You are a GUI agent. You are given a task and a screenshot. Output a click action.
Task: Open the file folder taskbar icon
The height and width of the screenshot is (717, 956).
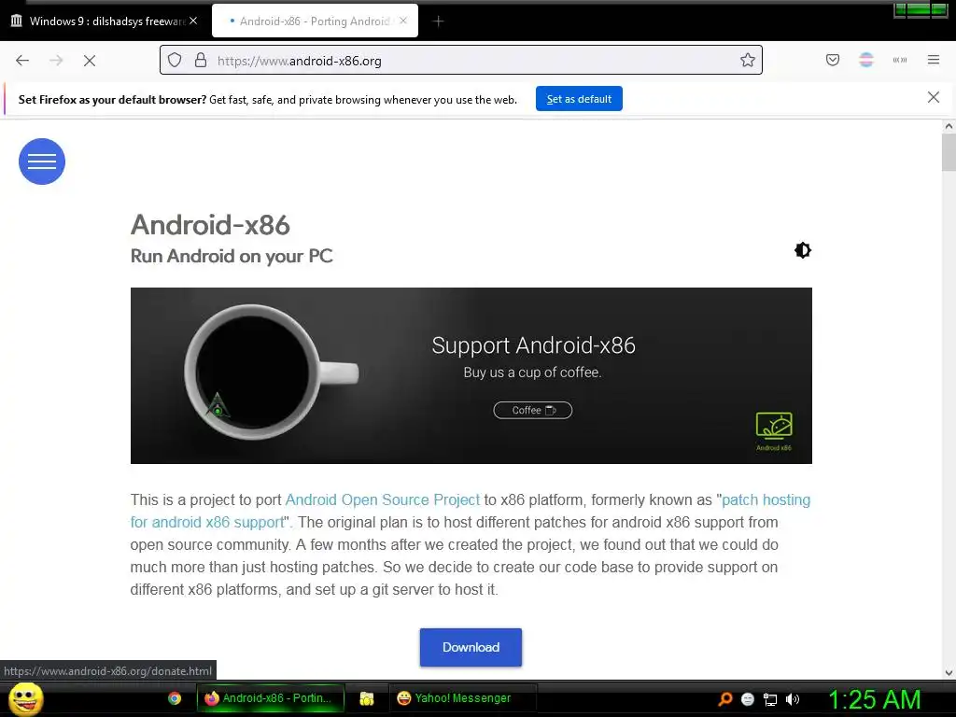tap(366, 698)
